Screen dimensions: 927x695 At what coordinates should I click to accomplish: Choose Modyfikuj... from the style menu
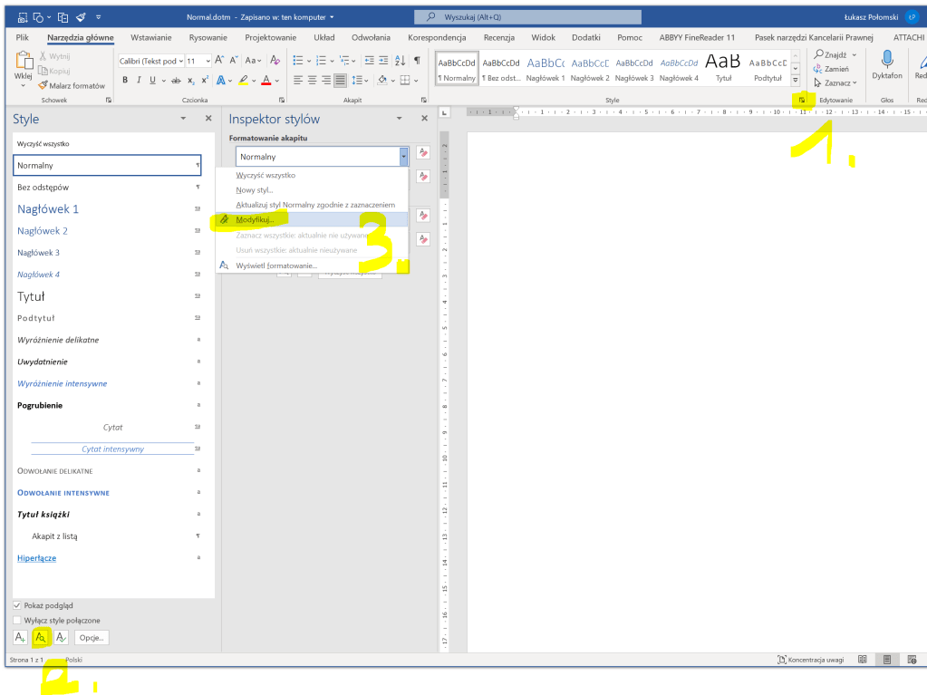click(254, 220)
